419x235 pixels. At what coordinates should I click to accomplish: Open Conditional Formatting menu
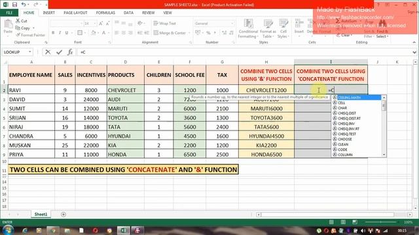tap(248, 29)
